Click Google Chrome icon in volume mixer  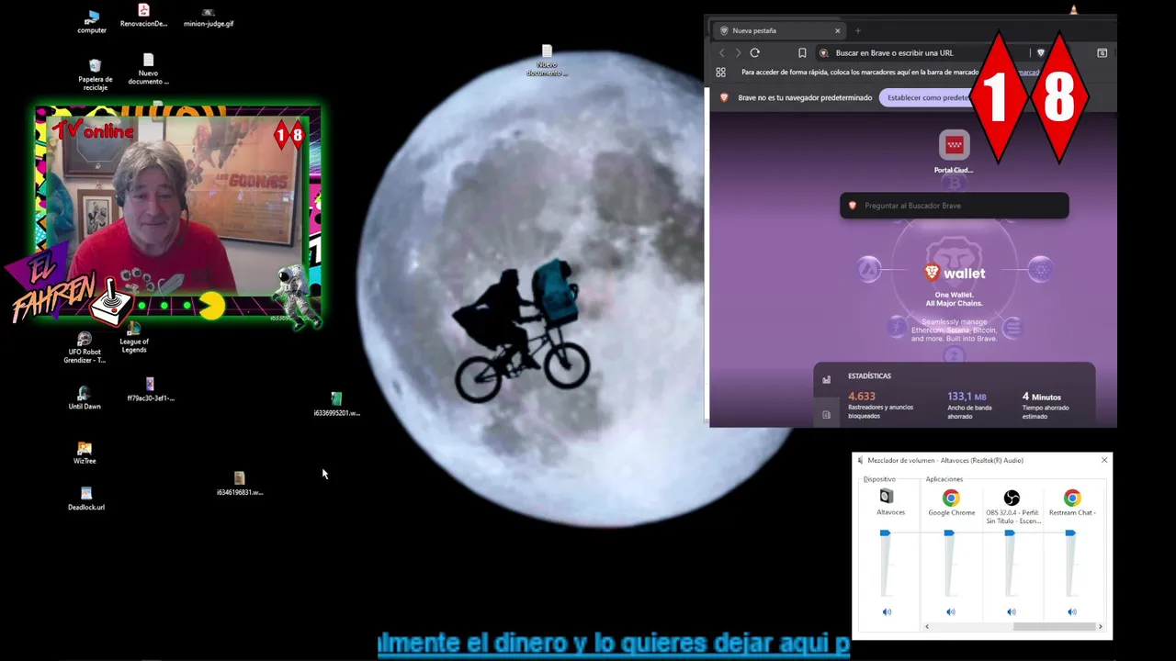951,498
